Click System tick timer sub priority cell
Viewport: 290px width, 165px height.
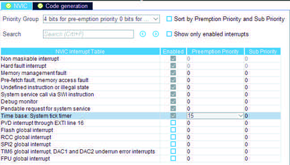262,116
